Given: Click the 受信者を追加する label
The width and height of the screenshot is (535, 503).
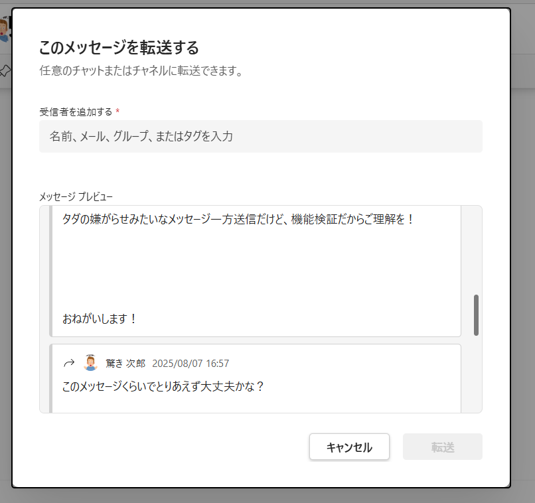Looking at the screenshot, I should [x=75, y=111].
